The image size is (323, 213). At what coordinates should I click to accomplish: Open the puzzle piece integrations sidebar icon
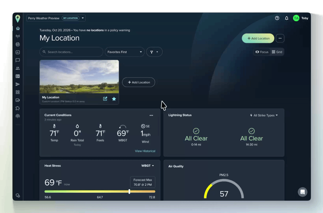coord(18,108)
